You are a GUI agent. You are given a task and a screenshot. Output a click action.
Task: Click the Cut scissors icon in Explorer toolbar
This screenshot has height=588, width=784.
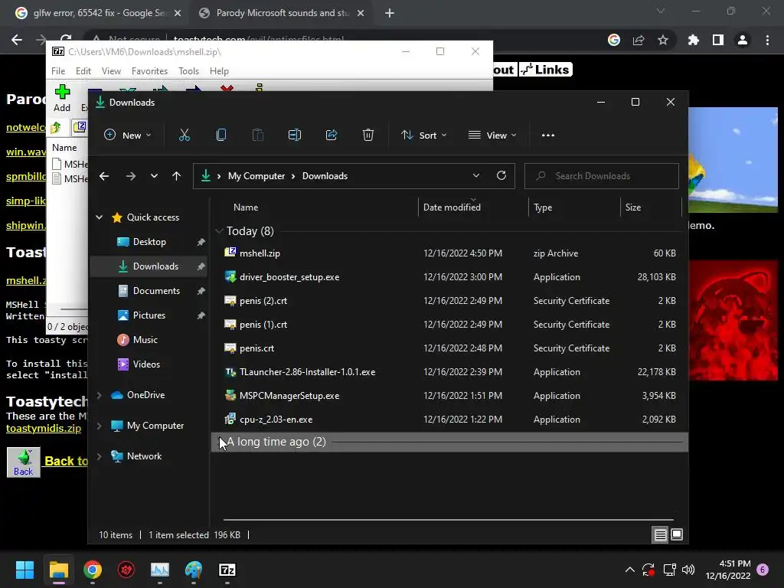tap(185, 135)
